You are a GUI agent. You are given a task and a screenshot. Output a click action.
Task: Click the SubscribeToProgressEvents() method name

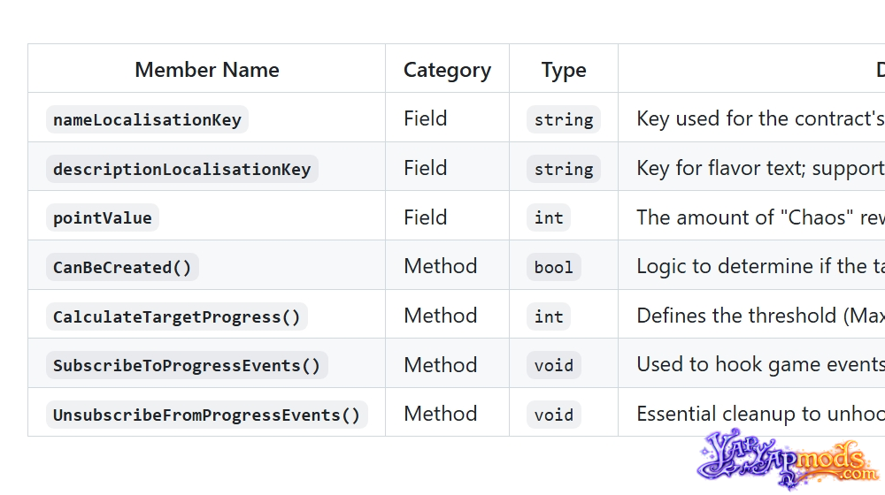point(187,366)
